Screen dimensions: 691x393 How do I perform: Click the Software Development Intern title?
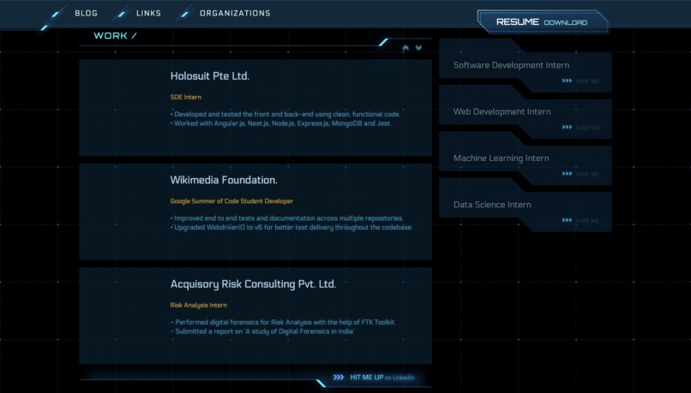pyautogui.click(x=511, y=65)
